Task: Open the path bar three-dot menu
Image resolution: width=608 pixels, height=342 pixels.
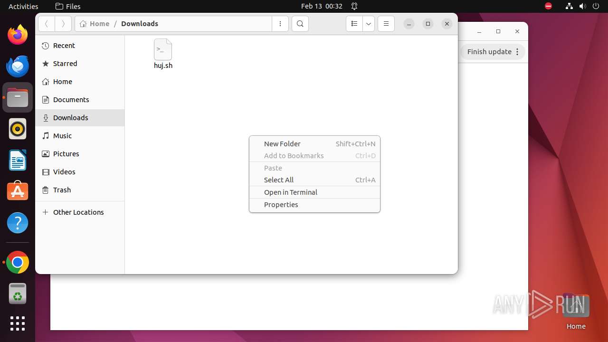Action: pyautogui.click(x=280, y=24)
